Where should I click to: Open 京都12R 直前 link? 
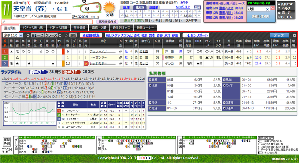[x=222, y=18]
